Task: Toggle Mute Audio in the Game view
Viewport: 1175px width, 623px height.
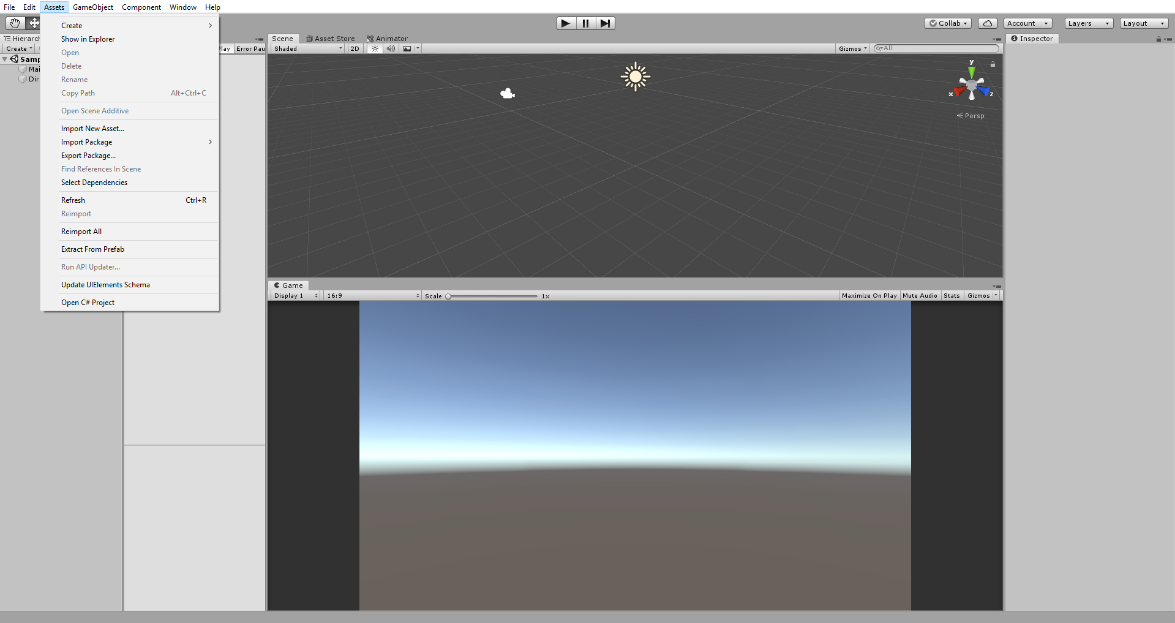Action: point(920,295)
